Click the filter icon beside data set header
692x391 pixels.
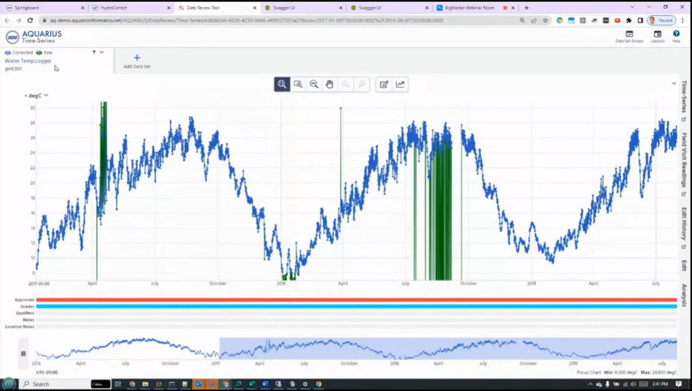[94, 52]
